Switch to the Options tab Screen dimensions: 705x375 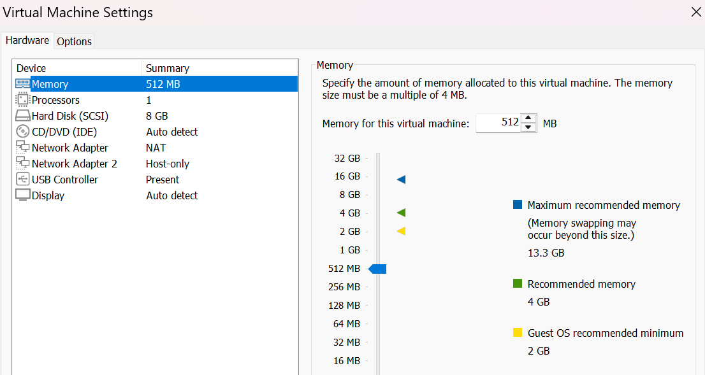click(x=75, y=41)
